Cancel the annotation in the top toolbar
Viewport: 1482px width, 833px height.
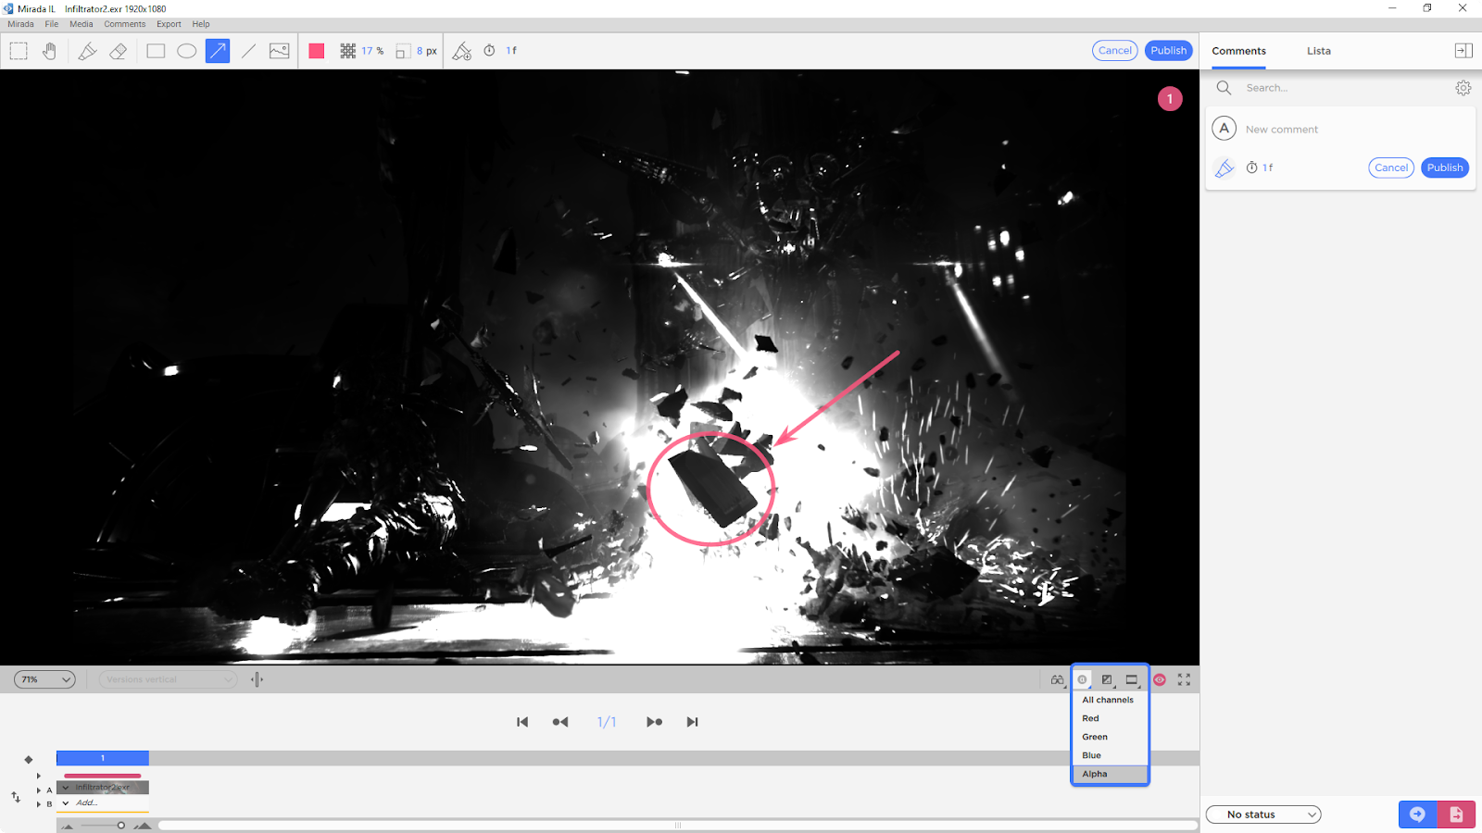point(1115,51)
